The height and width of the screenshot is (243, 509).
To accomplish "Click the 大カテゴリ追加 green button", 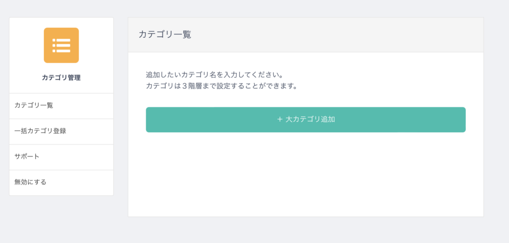I will point(306,120).
